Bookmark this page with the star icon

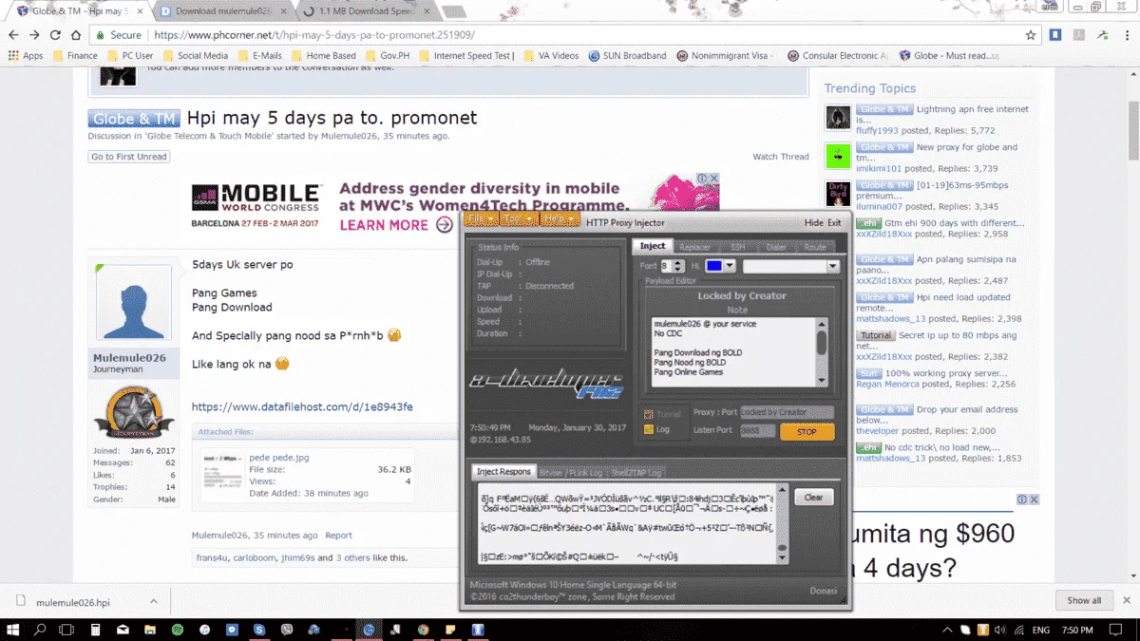click(1031, 34)
